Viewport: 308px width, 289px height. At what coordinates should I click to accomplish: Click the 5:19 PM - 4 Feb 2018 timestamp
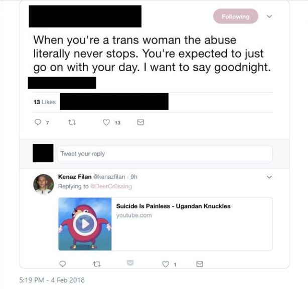point(52,280)
